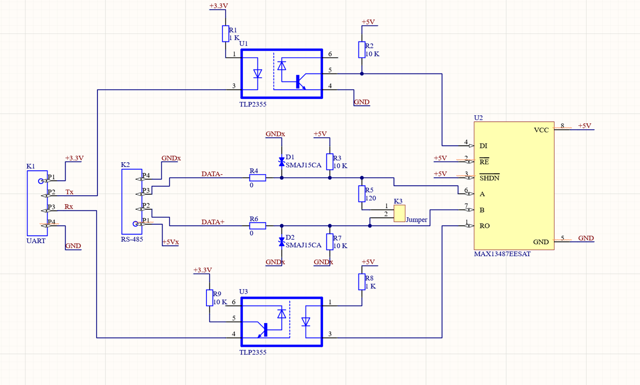The height and width of the screenshot is (385, 640).
Task: Select TVS diode D2 symbol
Action: point(281,242)
